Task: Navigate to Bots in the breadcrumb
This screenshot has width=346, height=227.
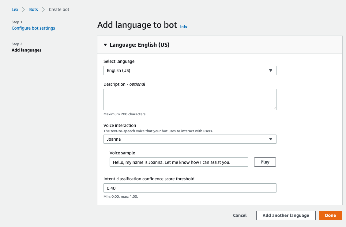Action: (x=34, y=9)
